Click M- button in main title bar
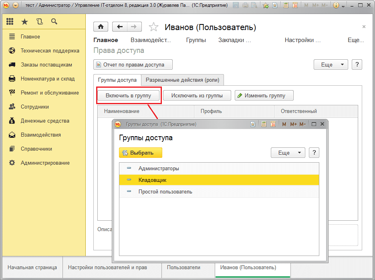 click(x=325, y=5)
